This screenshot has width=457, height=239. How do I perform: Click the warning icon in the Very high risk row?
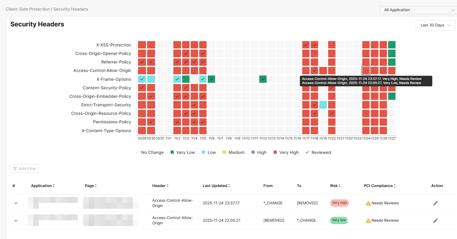368,203
